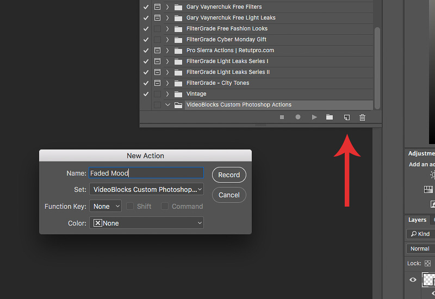
Task: Select FilterGrade Light Leaks Series II row text
Action: (x=228, y=72)
